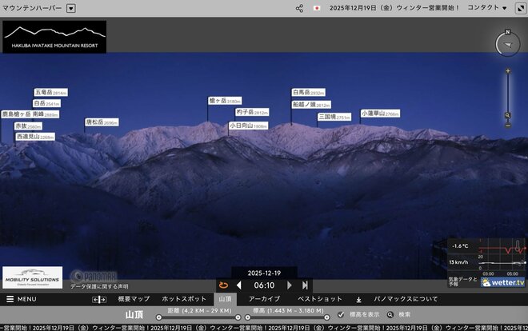Select the 唐松岳 peak label
Viewport: 528px width, 331px height.
click(x=102, y=122)
